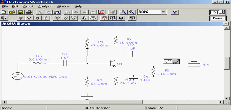Select the transistor Q1 in the circuit
231x110 pixels.
click(113, 63)
